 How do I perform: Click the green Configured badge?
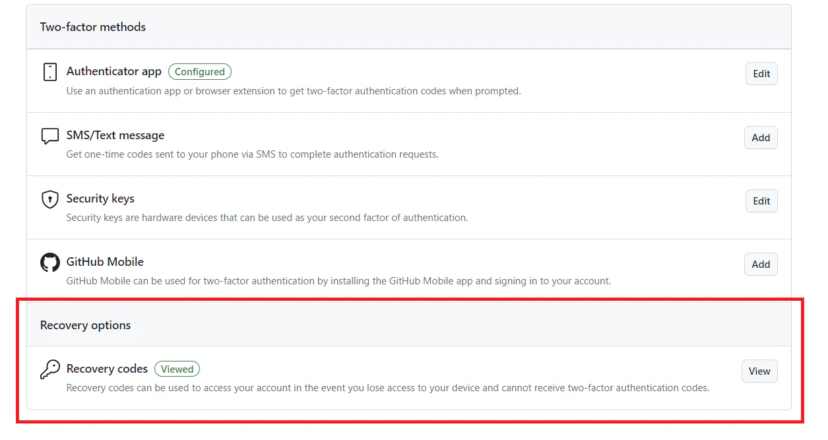[x=199, y=71]
